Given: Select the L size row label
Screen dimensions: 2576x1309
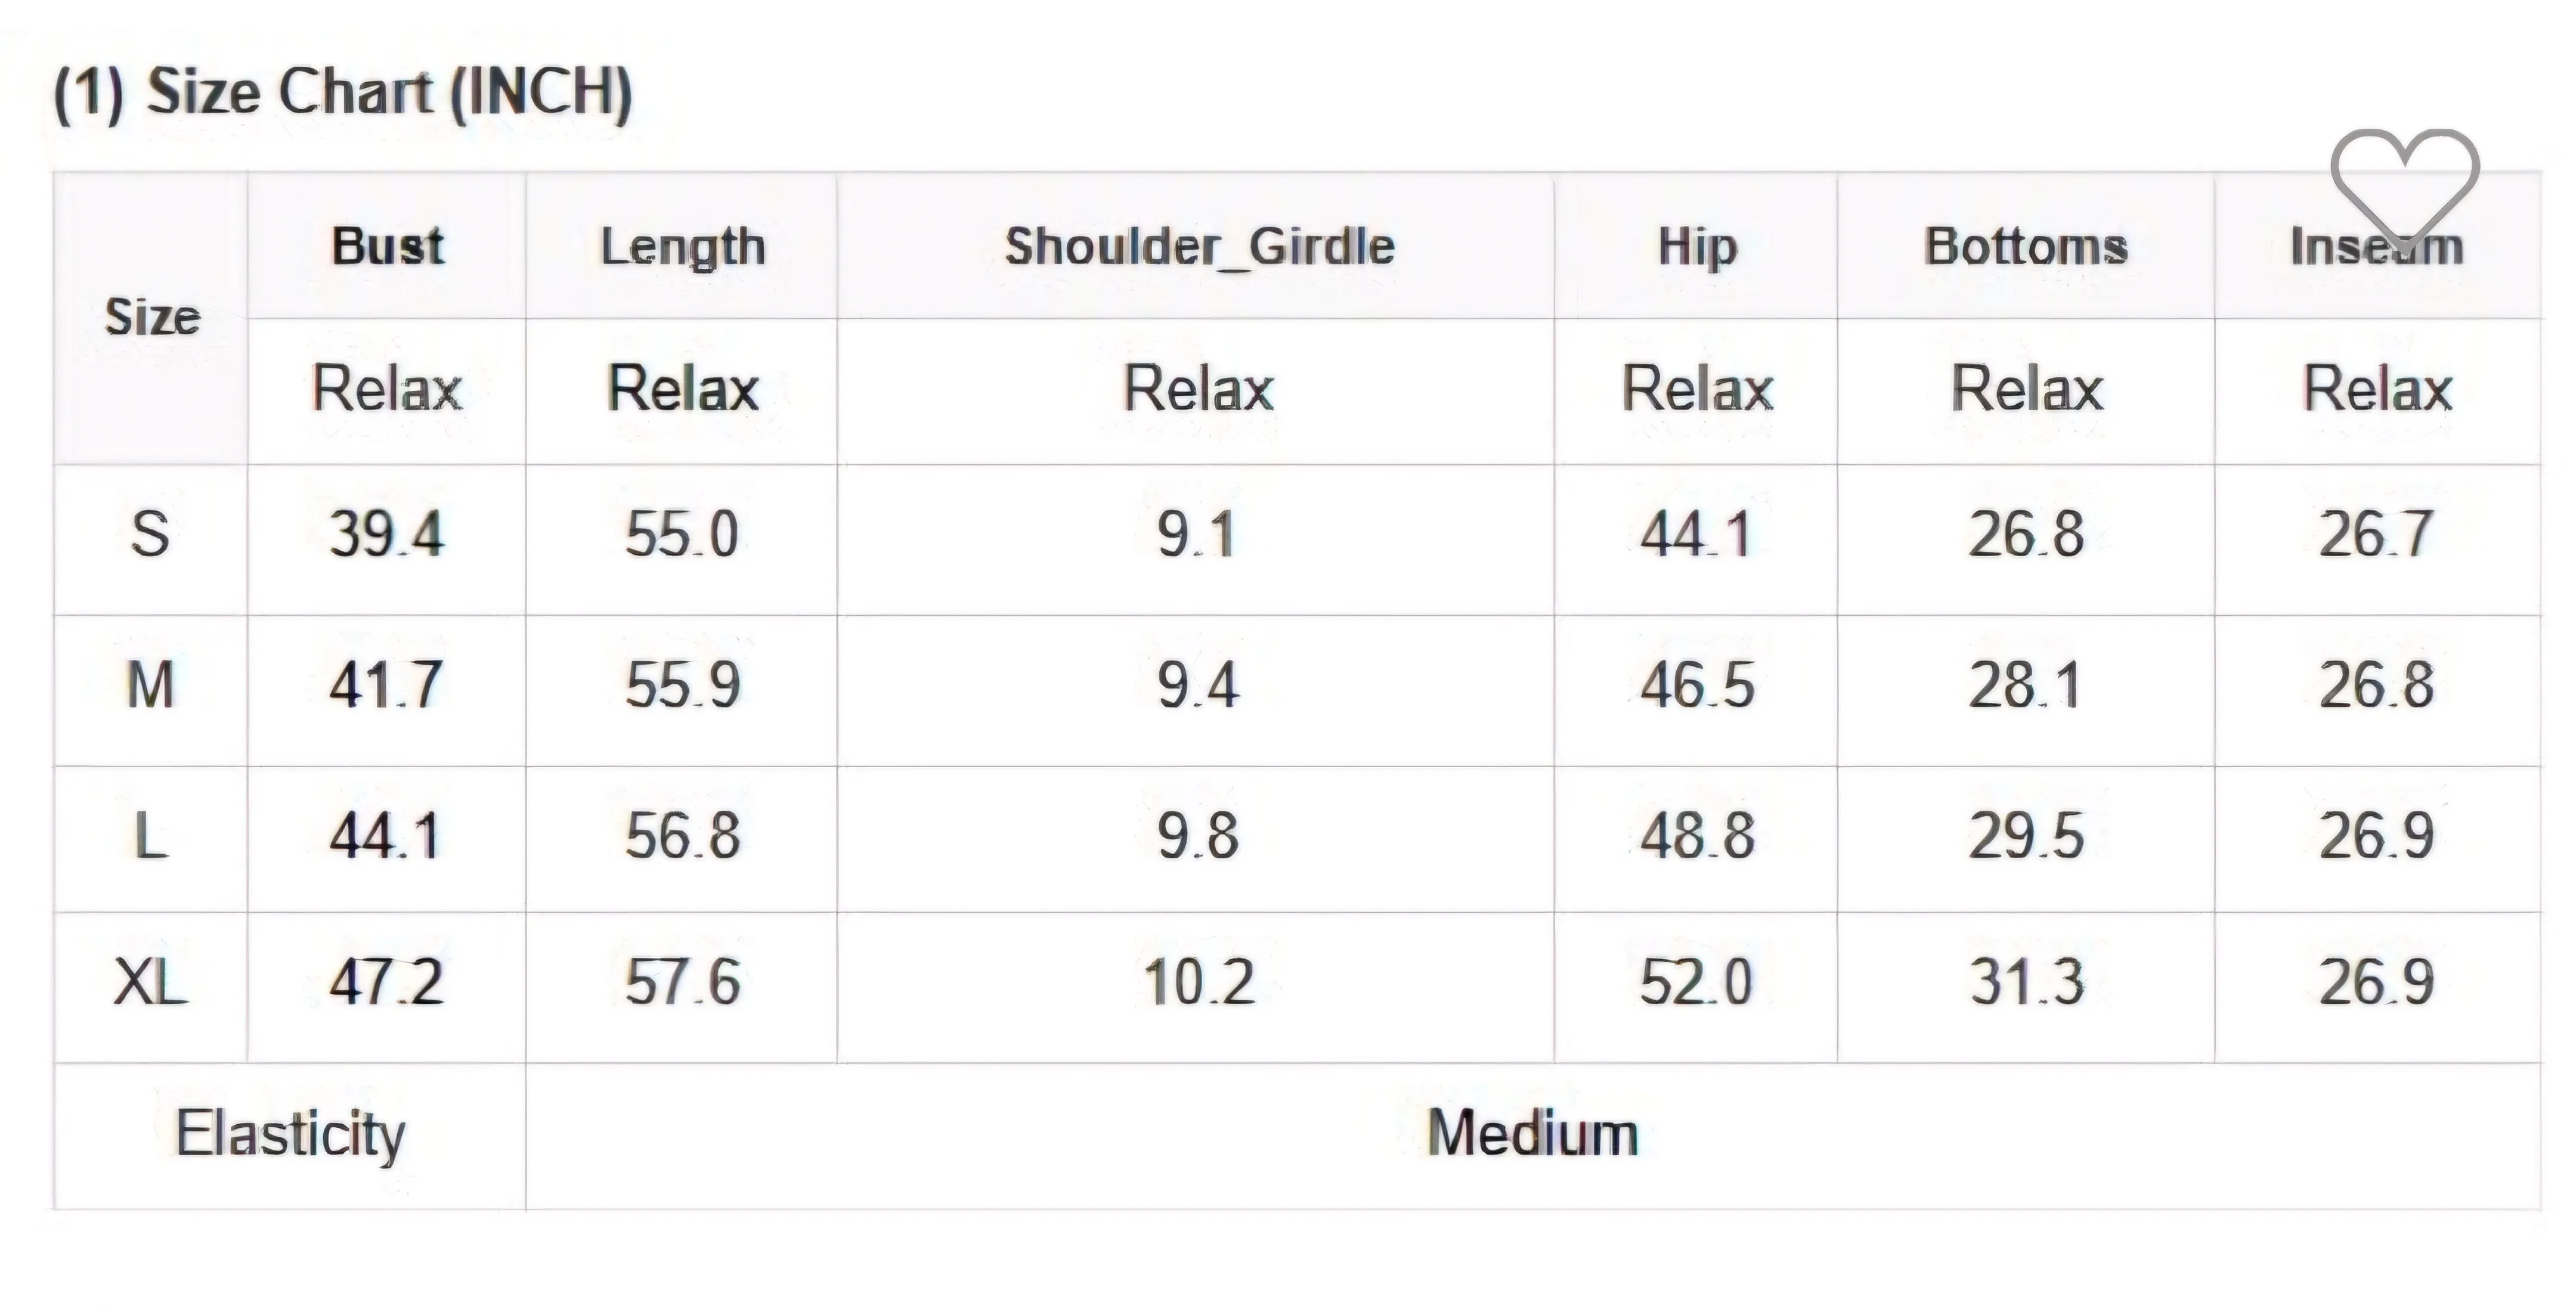Looking at the screenshot, I should (x=150, y=836).
